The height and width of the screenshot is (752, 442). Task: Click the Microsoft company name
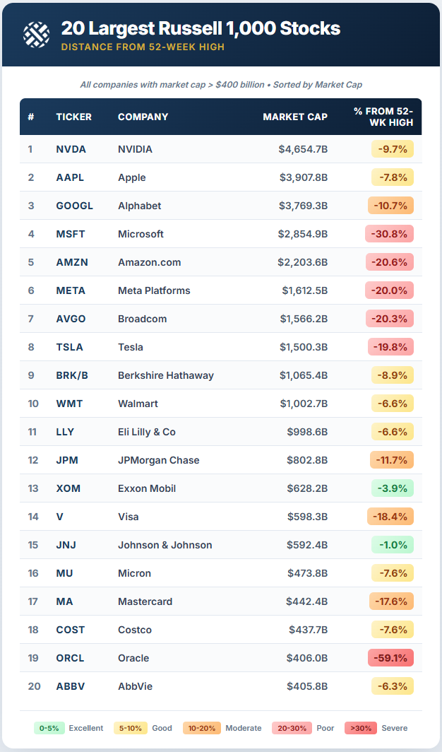[141, 234]
